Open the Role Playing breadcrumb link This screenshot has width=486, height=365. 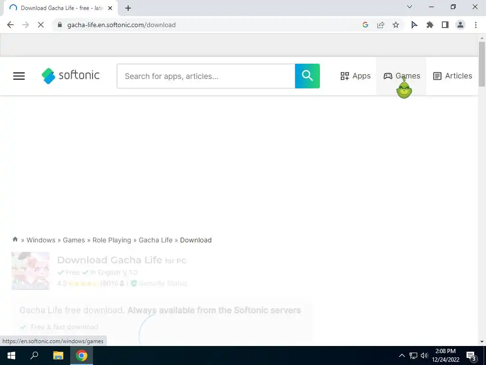(x=112, y=240)
